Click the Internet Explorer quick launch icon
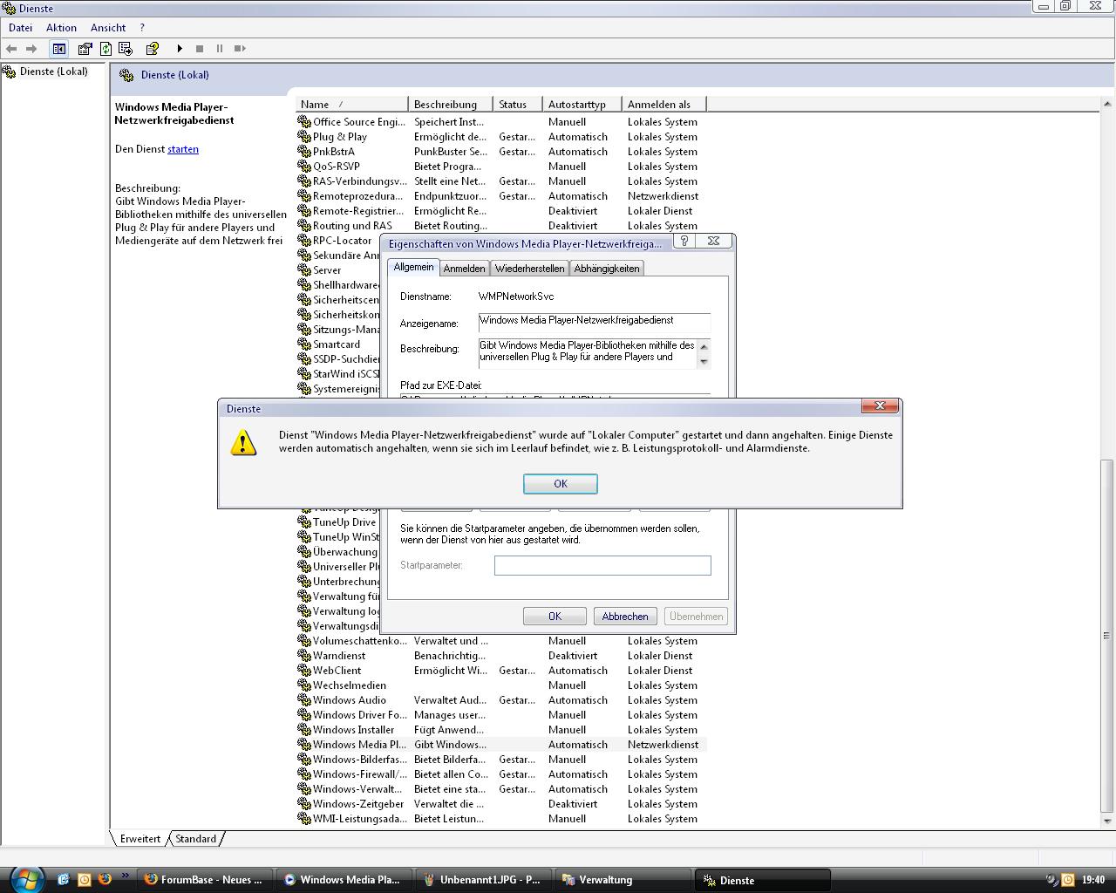This screenshot has height=893, width=1116. [x=63, y=879]
